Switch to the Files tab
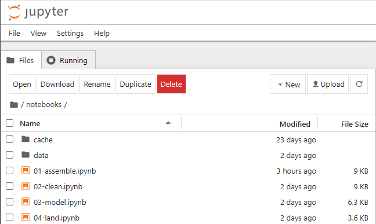 pyautogui.click(x=21, y=60)
